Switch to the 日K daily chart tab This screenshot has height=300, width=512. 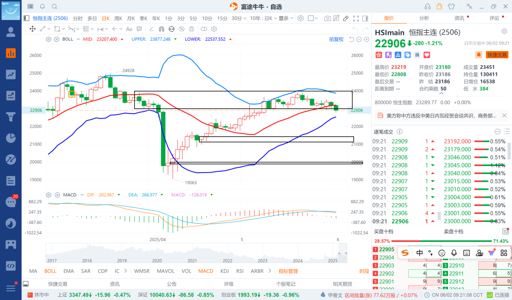(x=106, y=18)
